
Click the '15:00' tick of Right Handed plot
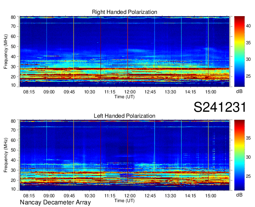pyautogui.click(x=211, y=92)
